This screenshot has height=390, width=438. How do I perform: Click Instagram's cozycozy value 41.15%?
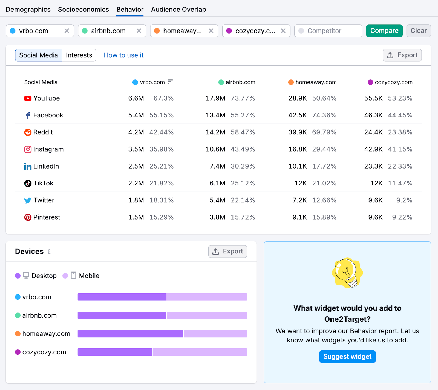[x=400, y=149]
